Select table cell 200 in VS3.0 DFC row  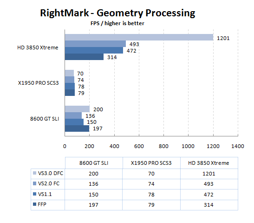tap(93, 174)
